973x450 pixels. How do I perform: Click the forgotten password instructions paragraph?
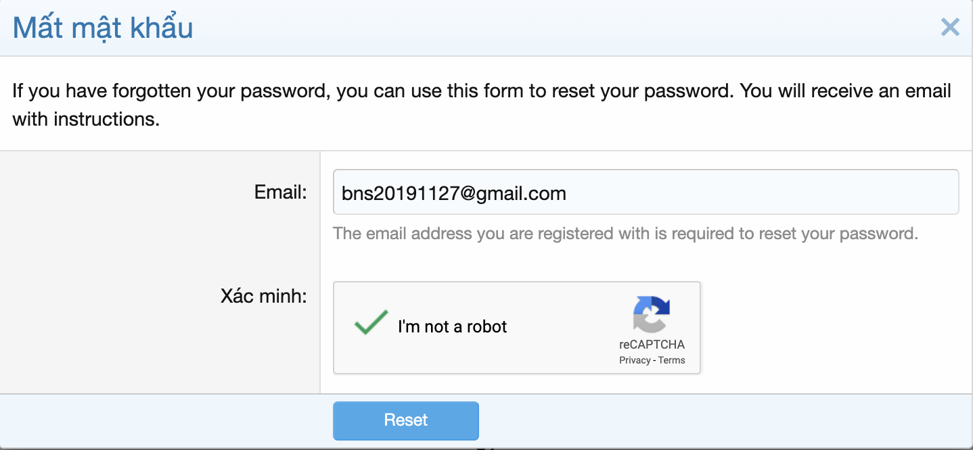(482, 91)
